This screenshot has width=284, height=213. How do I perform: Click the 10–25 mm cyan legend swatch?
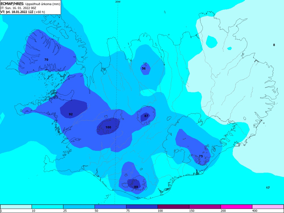pos(47,207)
